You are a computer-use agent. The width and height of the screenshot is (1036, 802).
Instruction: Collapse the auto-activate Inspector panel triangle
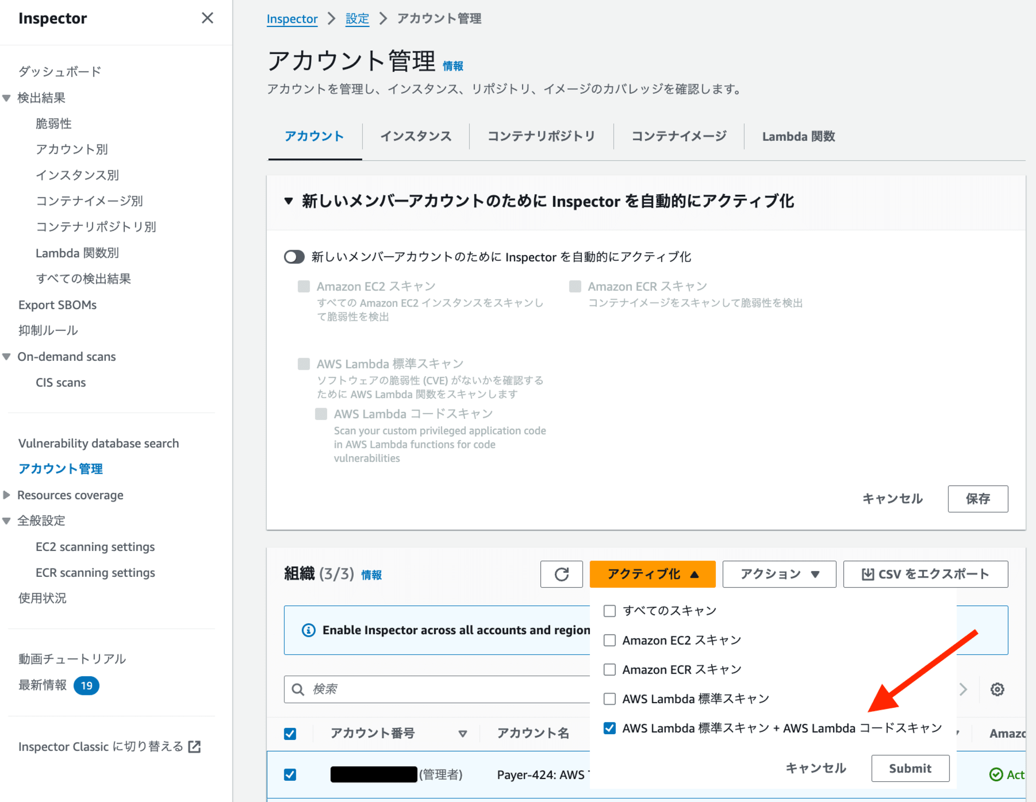point(289,201)
